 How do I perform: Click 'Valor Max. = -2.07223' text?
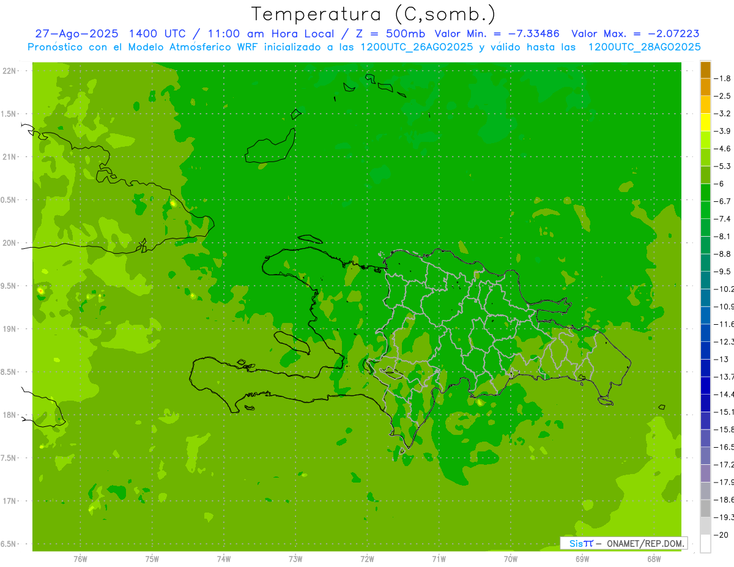point(635,34)
